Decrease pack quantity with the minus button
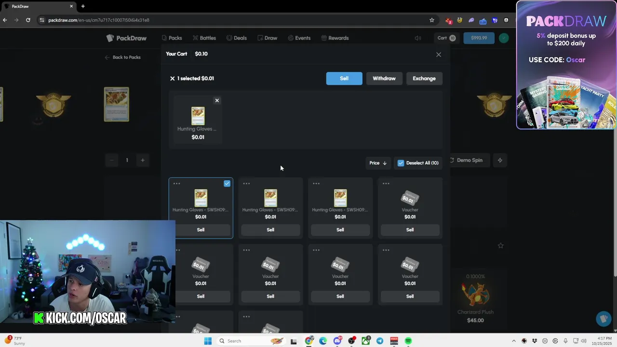This screenshot has width=617, height=347. click(111, 160)
